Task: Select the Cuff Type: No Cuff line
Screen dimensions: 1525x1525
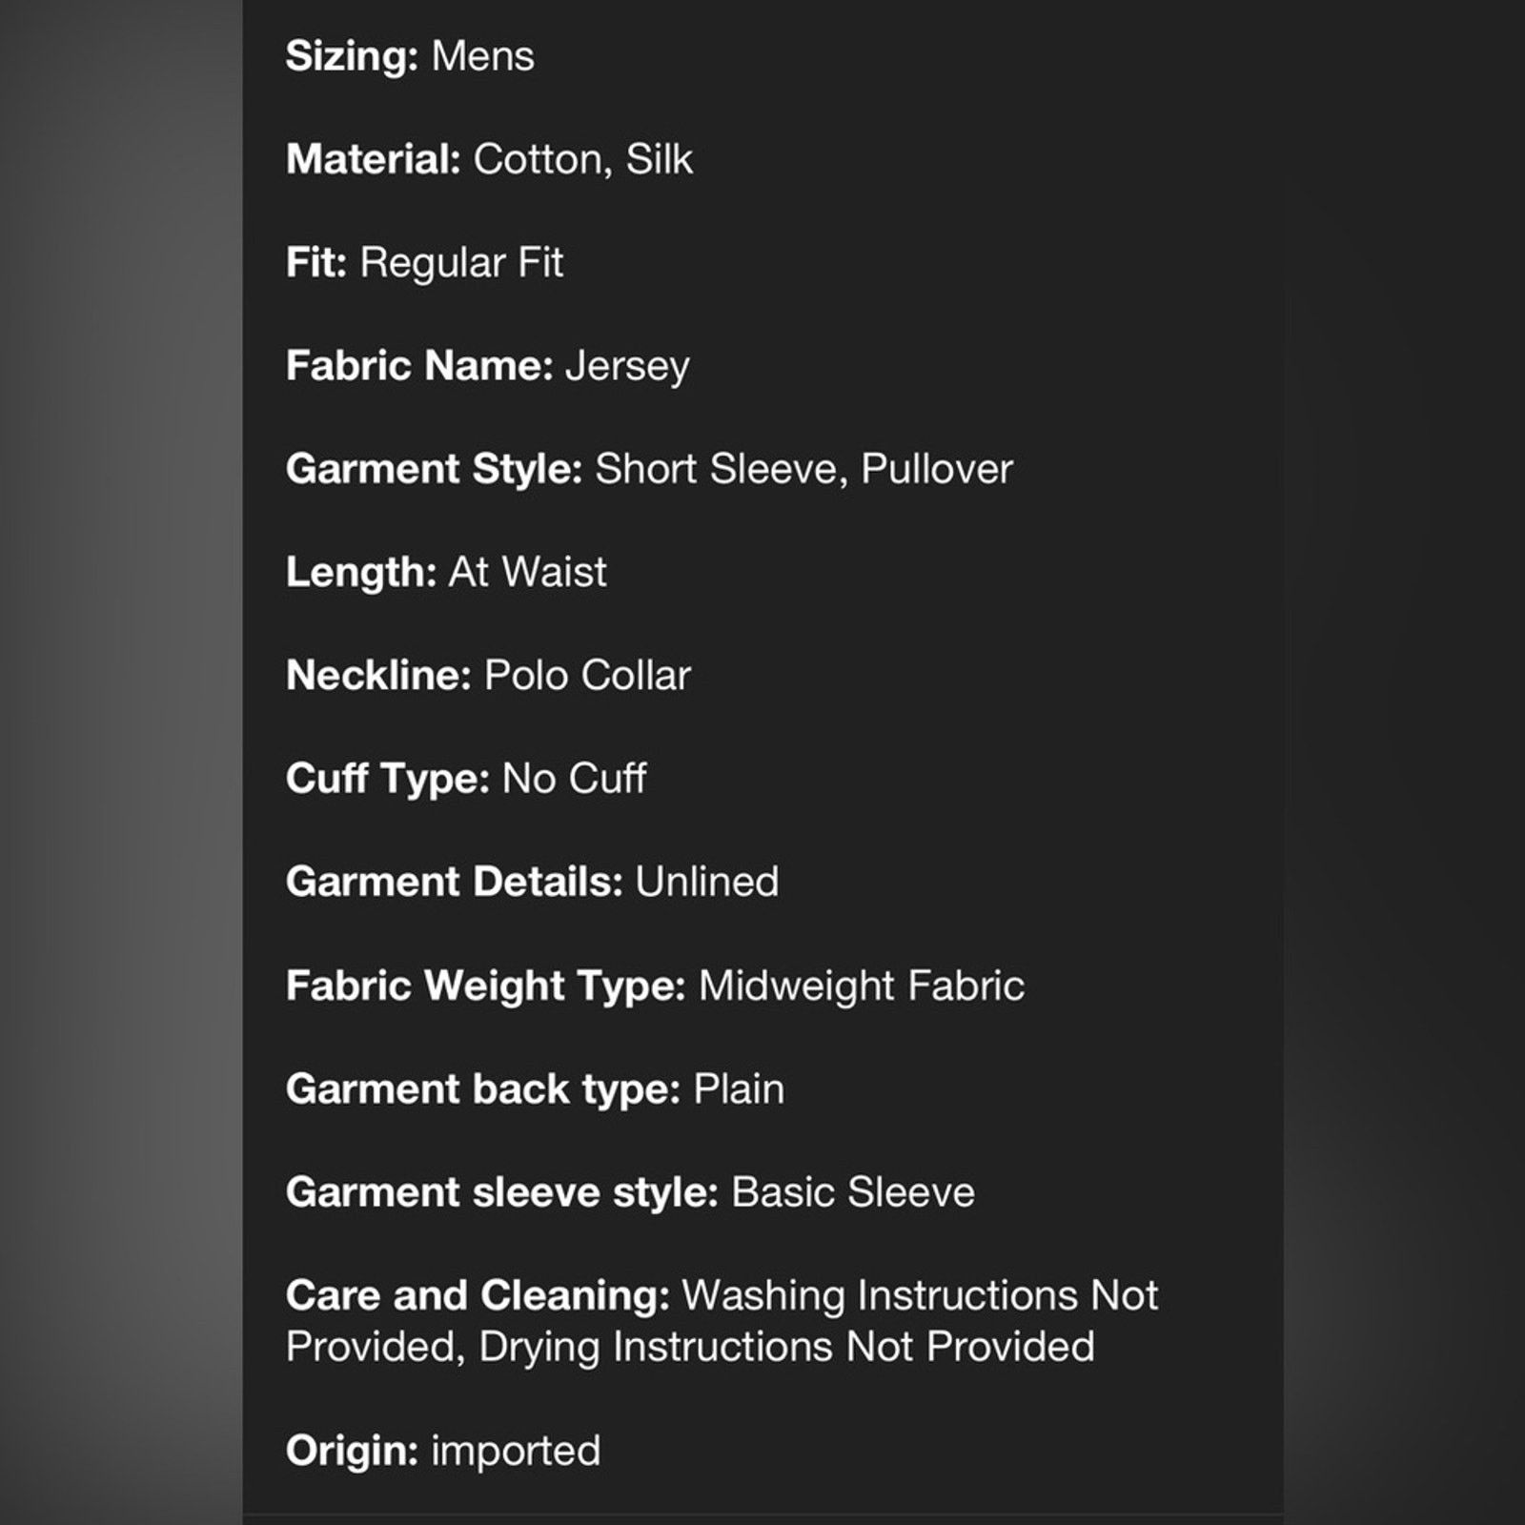Action: click(466, 779)
